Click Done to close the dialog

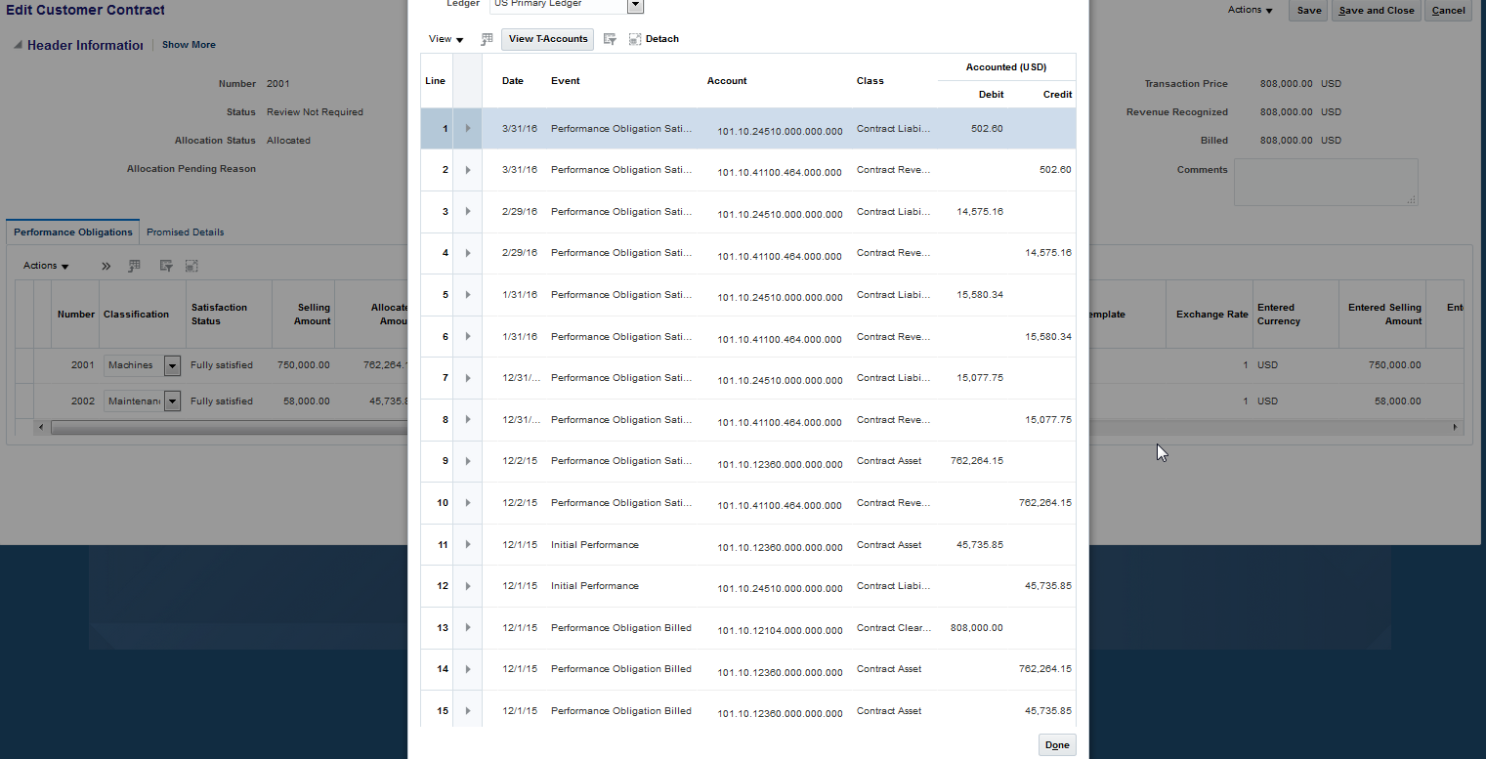pos(1057,745)
